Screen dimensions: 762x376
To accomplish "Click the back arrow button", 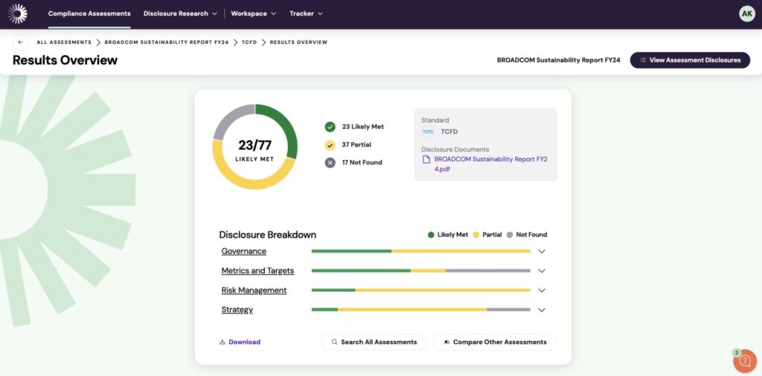I will coord(21,42).
